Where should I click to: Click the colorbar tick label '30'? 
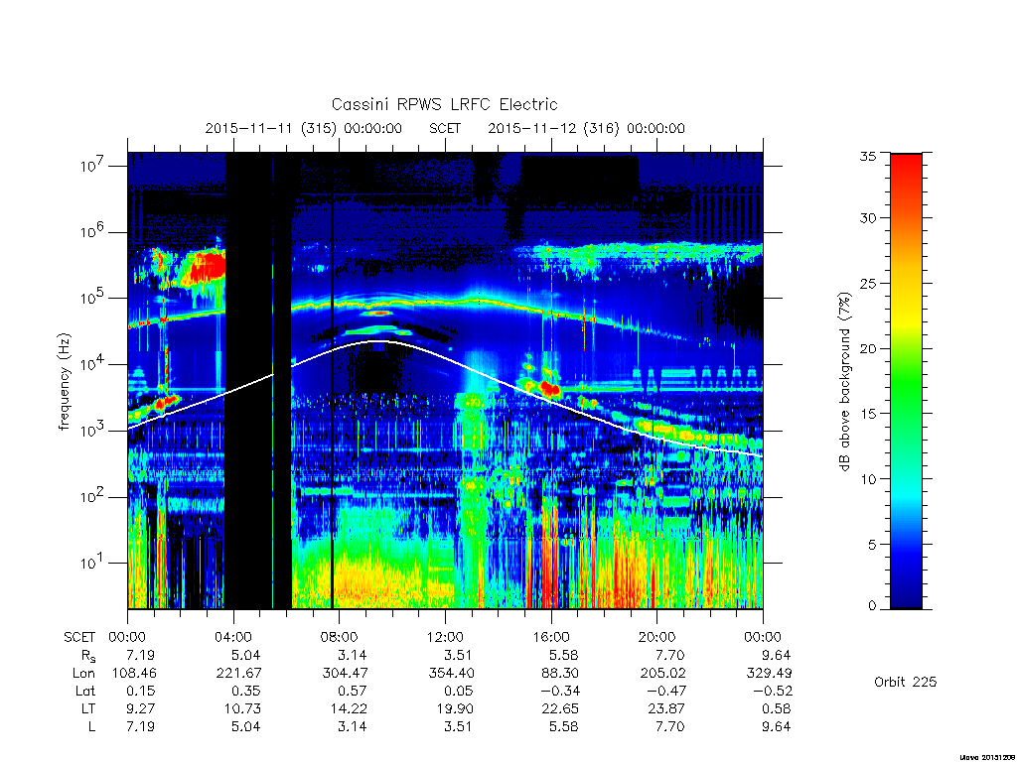868,217
